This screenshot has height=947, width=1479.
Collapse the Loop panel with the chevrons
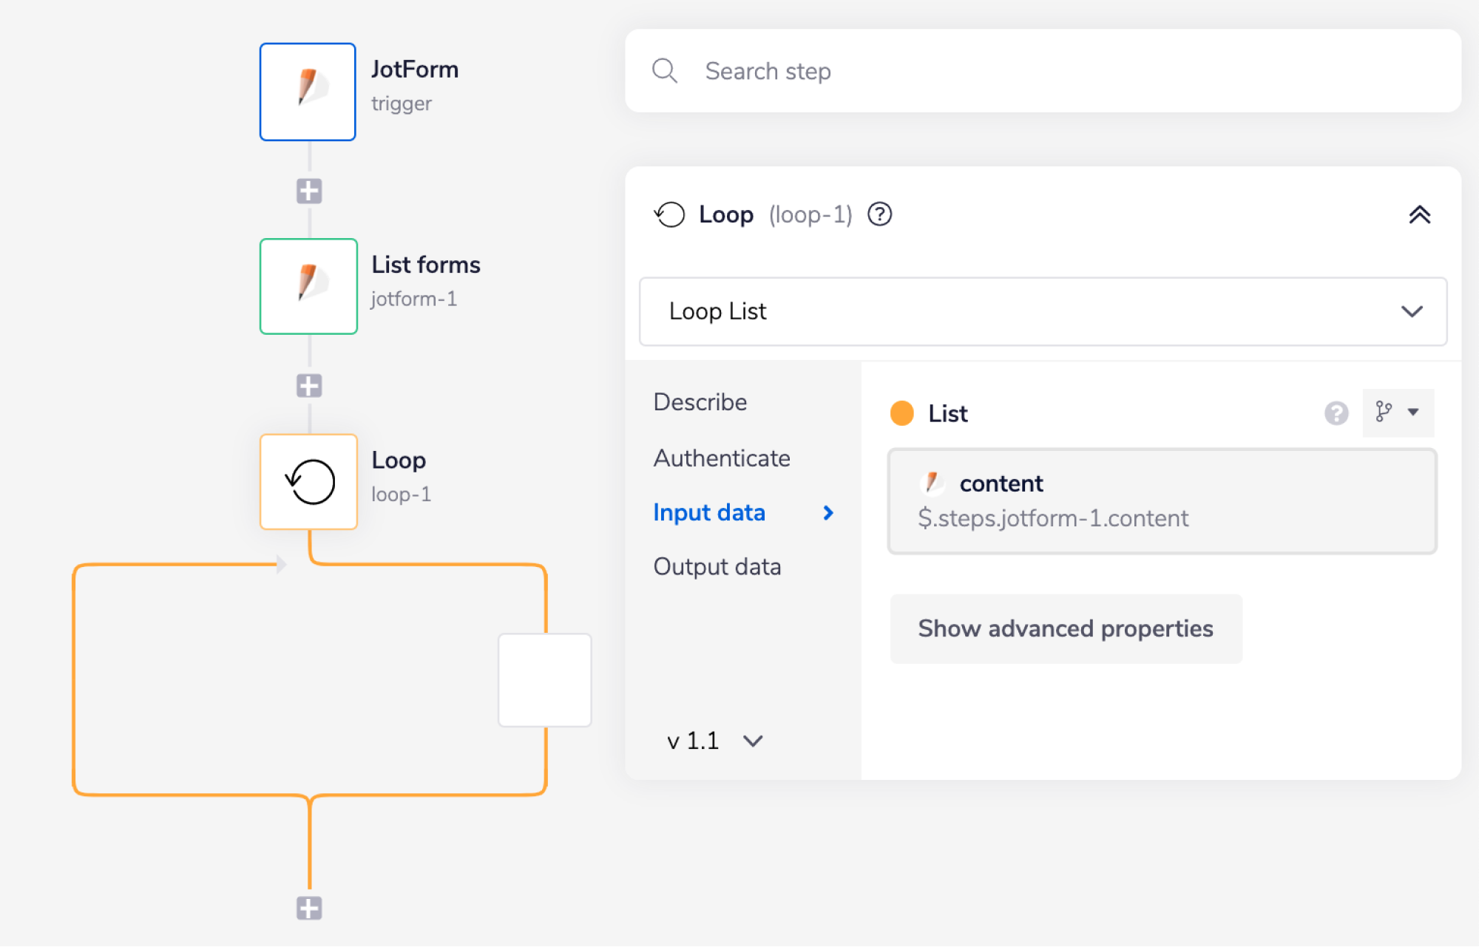[1421, 214]
